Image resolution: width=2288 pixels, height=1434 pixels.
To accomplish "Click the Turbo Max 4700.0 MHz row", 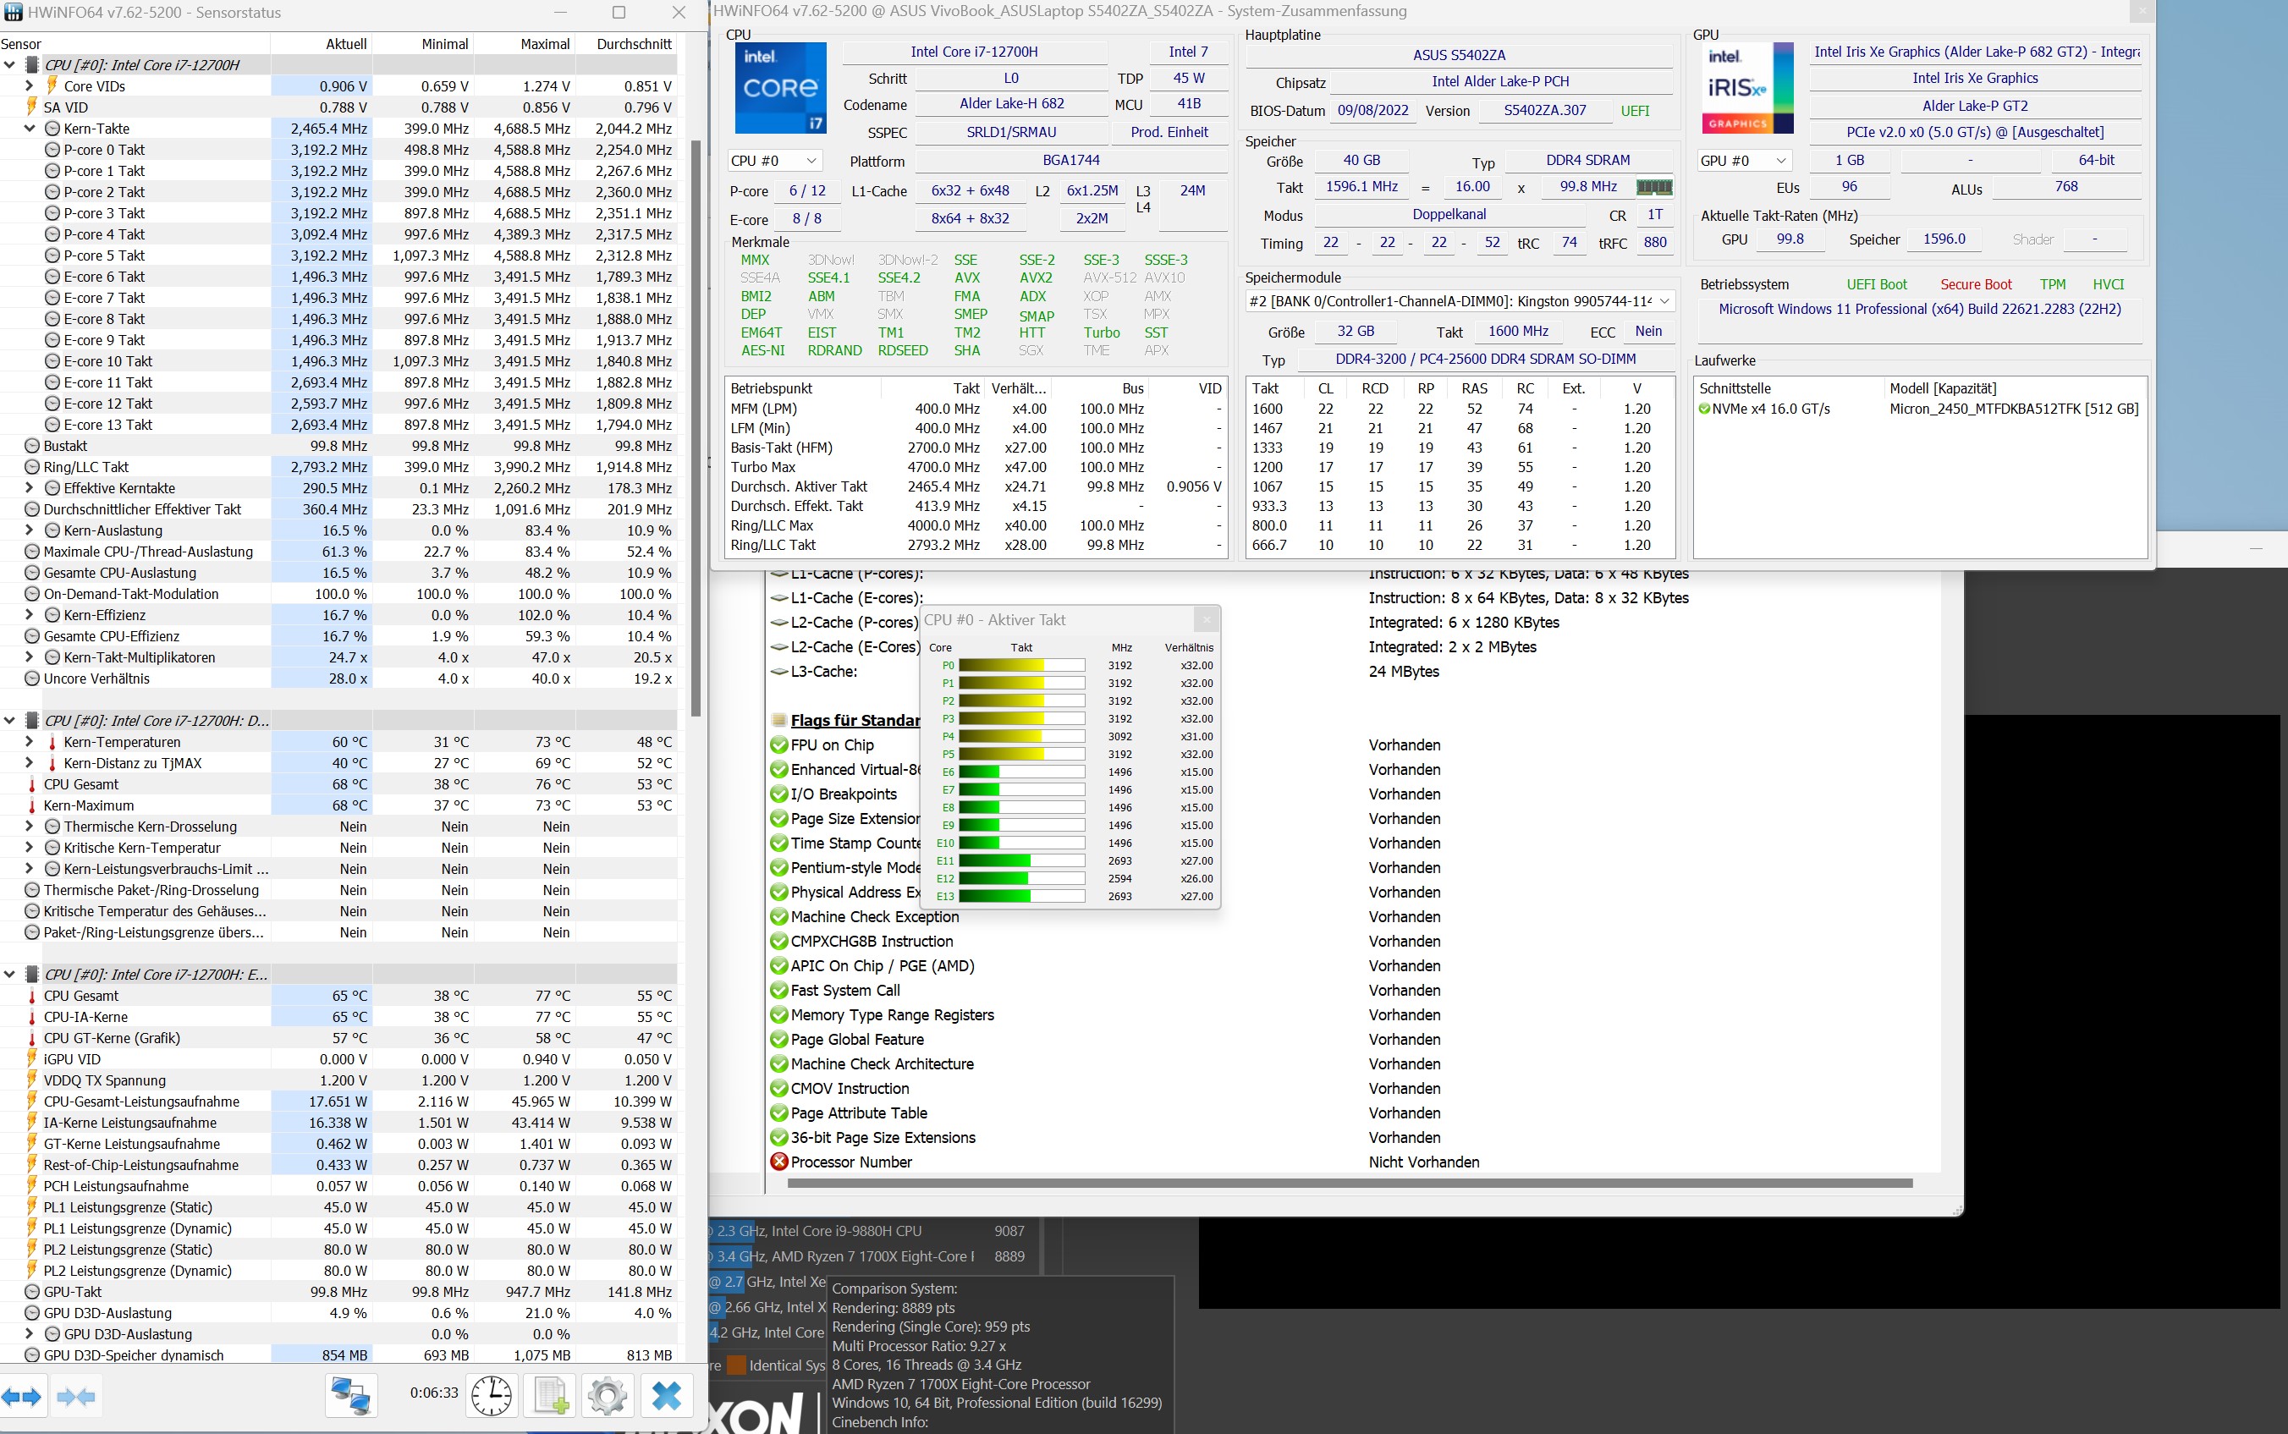I will pyautogui.click(x=975, y=468).
